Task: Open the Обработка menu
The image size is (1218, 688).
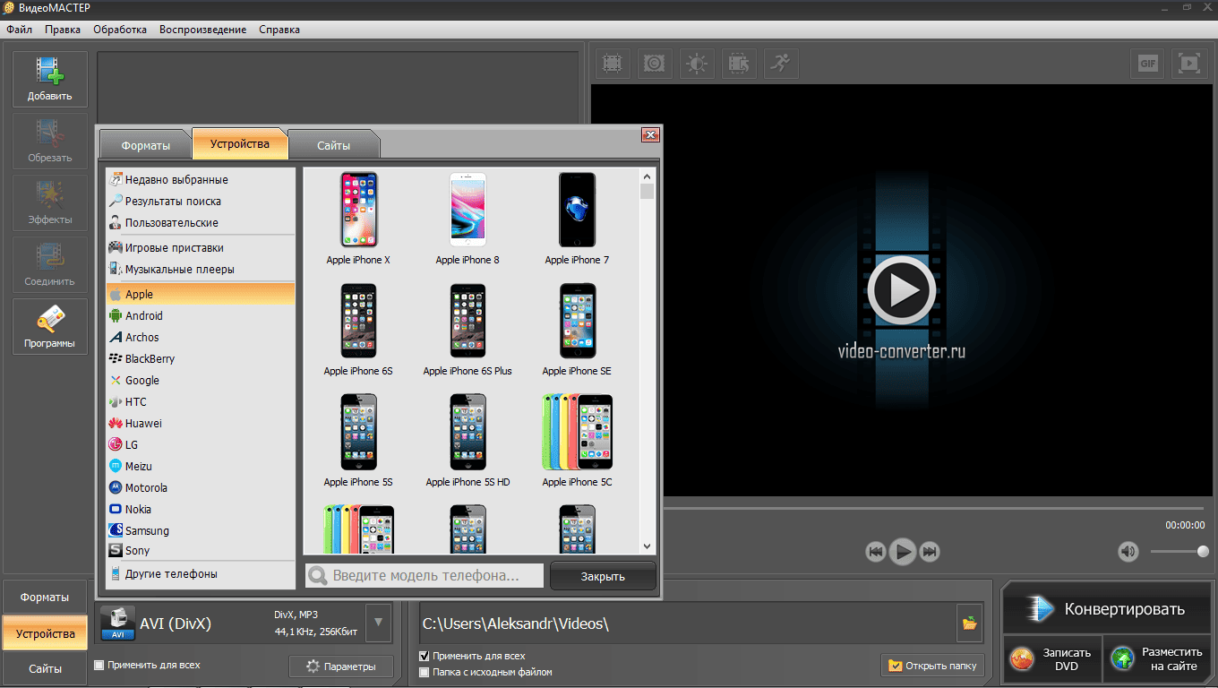Action: (x=119, y=30)
